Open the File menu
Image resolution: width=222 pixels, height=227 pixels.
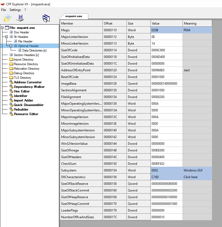[3, 10]
